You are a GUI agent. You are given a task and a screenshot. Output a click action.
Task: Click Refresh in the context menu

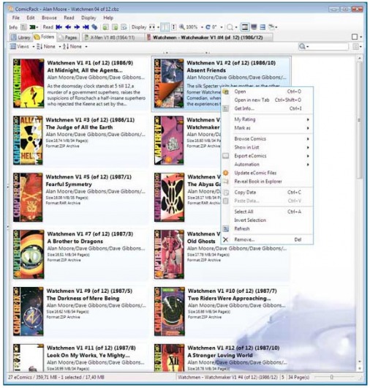click(x=268, y=228)
